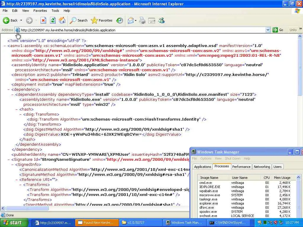Sort by Mem Usage column header
Viewport: 303px width, 227px height.
click(282, 178)
